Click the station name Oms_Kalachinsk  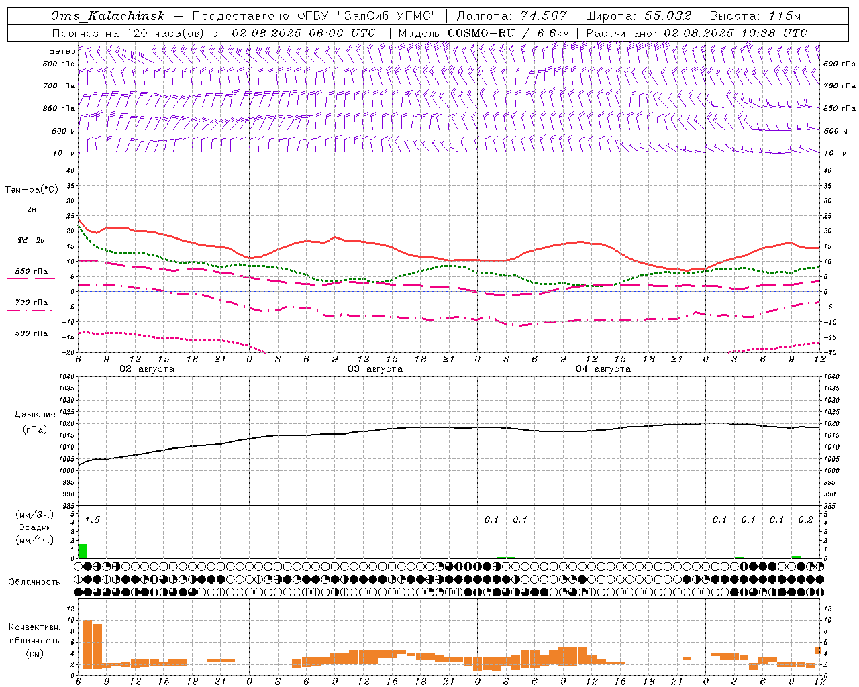[108, 16]
